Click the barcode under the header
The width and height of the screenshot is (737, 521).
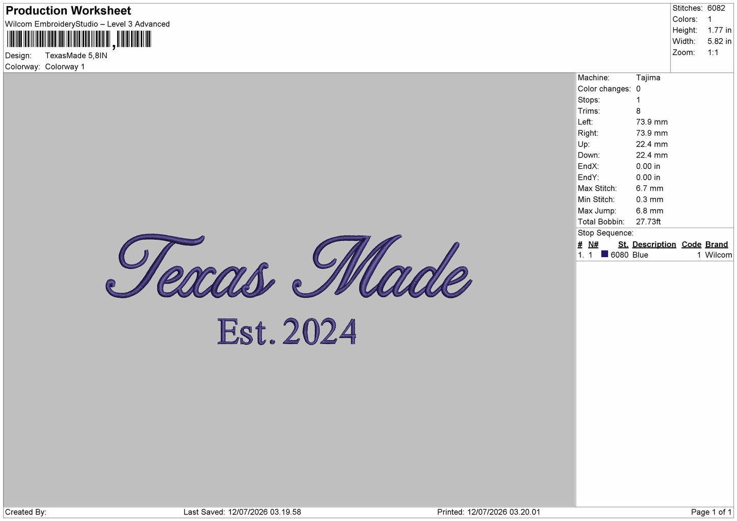(79, 39)
